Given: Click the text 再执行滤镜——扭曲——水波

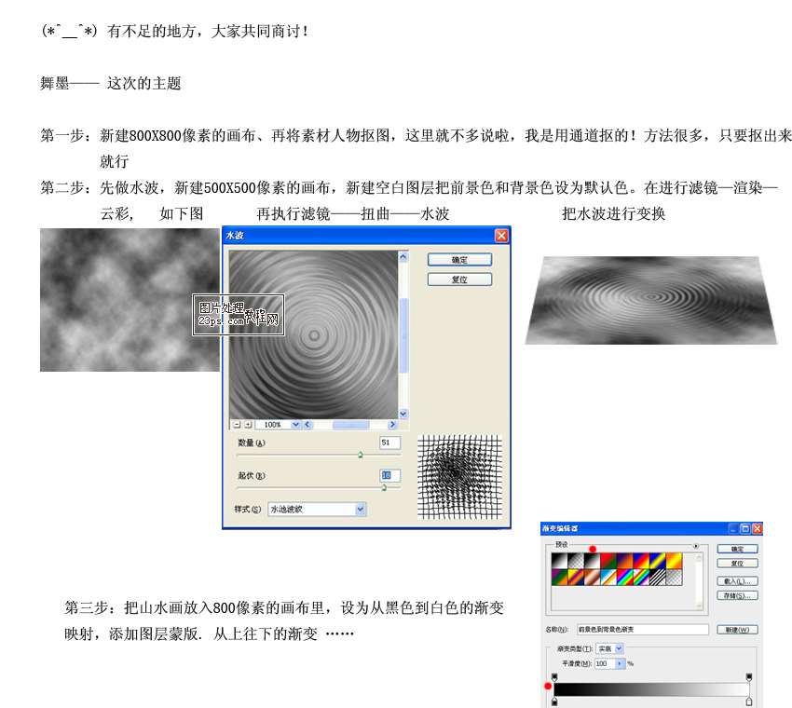Looking at the screenshot, I should coord(353,213).
